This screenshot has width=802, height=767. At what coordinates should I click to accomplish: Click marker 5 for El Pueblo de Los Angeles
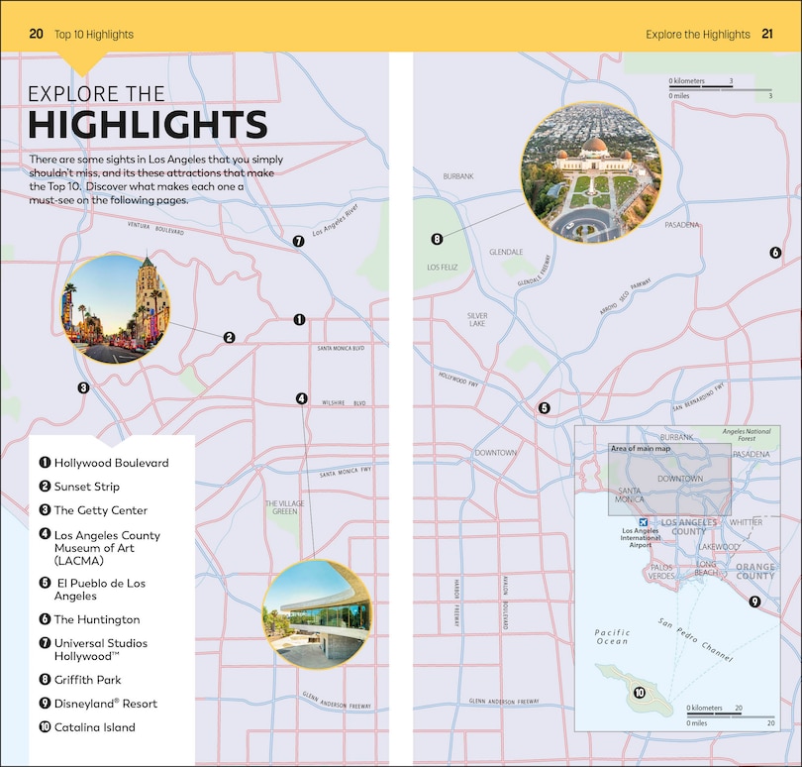544,406
